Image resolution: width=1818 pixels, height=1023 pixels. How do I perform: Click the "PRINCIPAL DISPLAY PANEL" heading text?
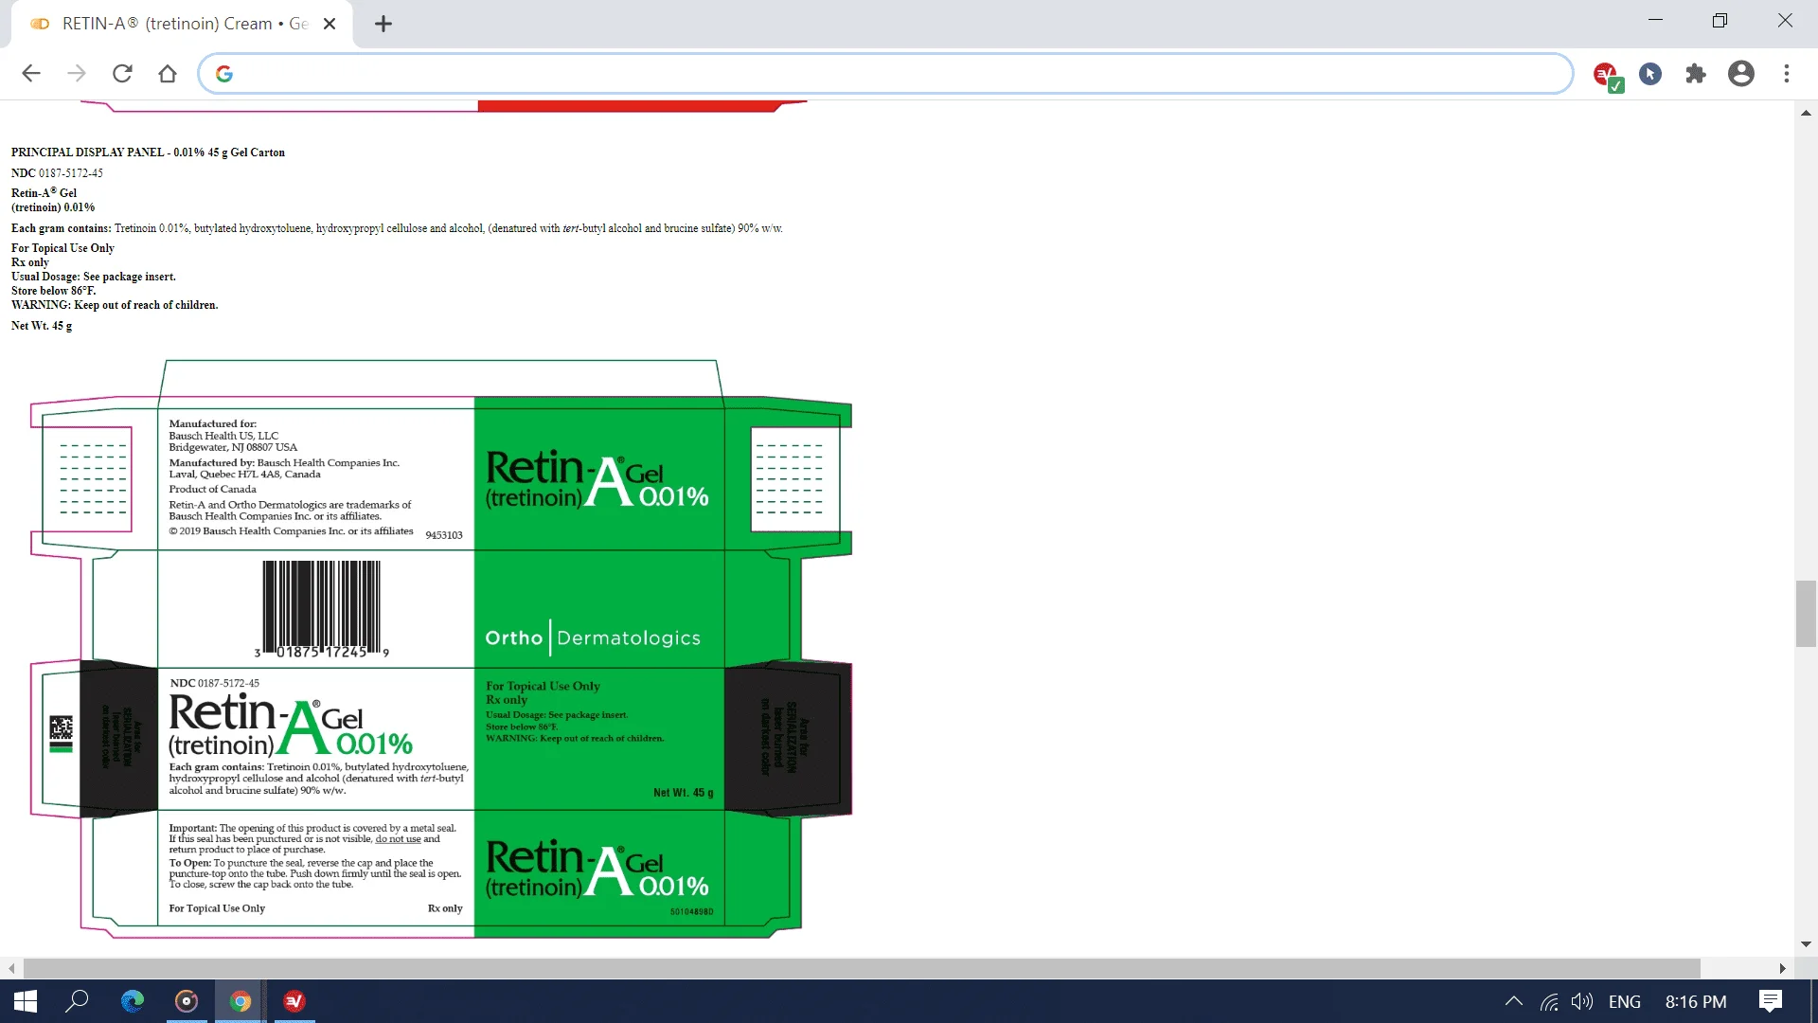coord(148,153)
